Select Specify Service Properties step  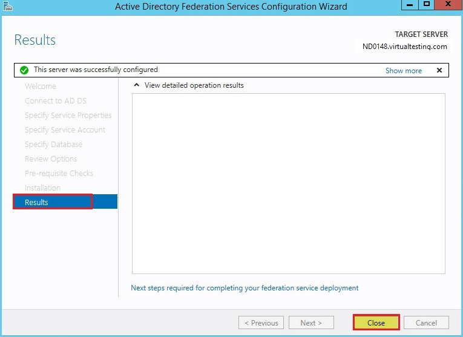click(x=68, y=116)
